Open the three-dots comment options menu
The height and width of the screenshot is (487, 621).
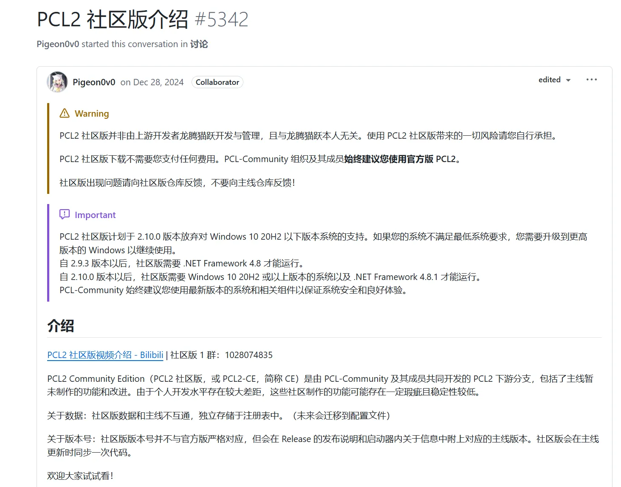pos(591,80)
